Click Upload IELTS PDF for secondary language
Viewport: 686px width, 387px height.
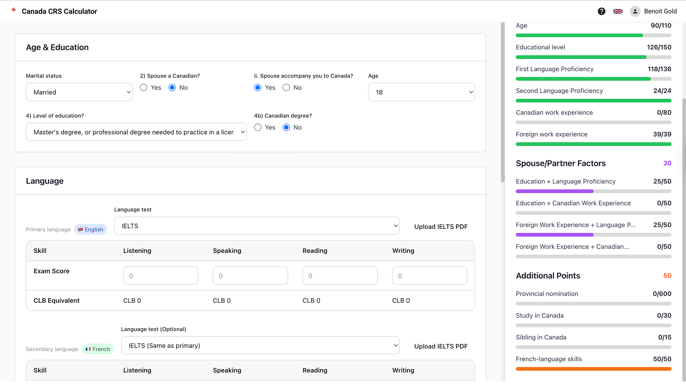tap(441, 346)
